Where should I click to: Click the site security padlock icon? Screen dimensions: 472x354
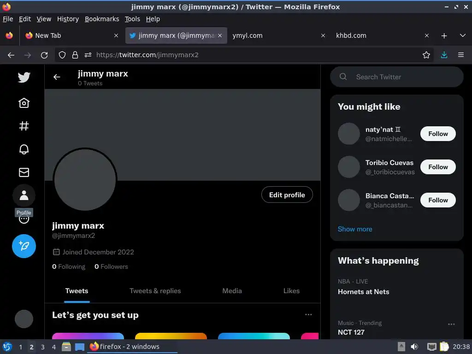(75, 55)
